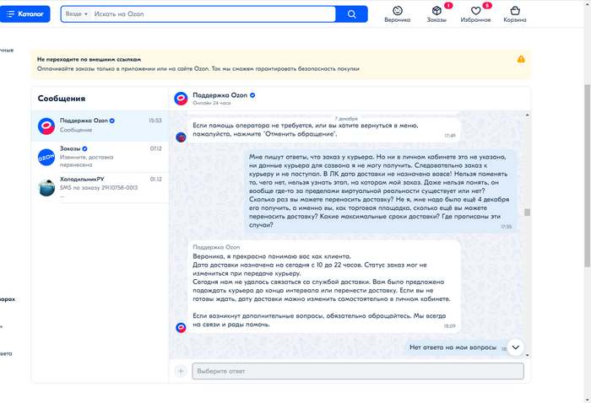Click the plus attachment button
The width and height of the screenshot is (591, 403).
[x=181, y=371]
